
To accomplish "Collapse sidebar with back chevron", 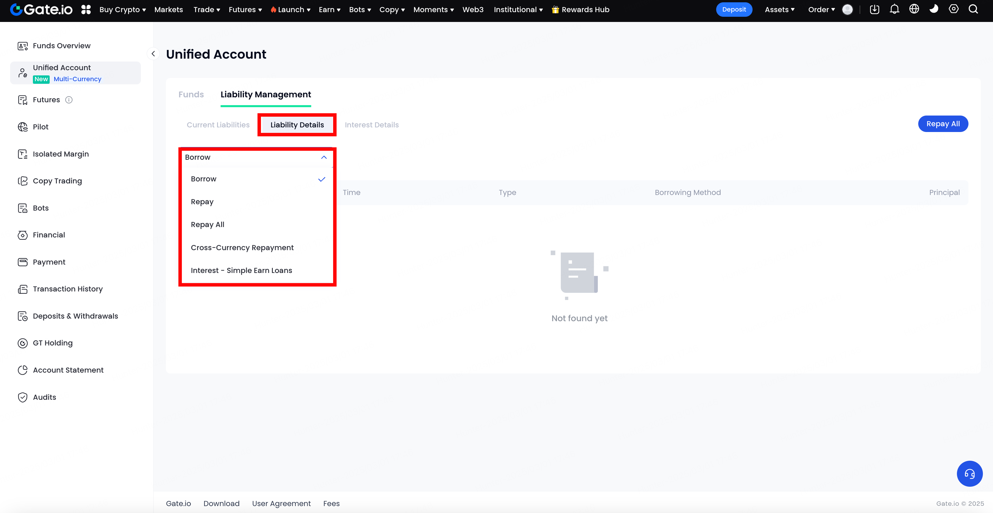I will pyautogui.click(x=153, y=54).
